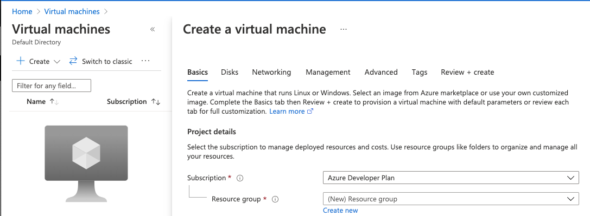
Task: Focus the Filter for any field input
Action: point(52,86)
